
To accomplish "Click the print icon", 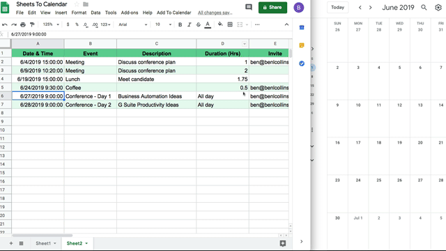I will (23, 25).
